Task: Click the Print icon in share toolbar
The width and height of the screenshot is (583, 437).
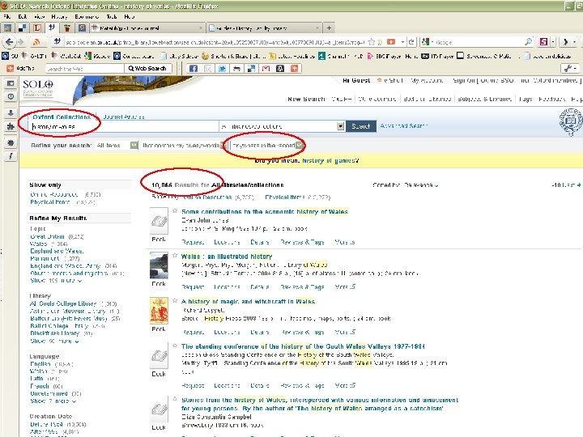Action: [236, 68]
